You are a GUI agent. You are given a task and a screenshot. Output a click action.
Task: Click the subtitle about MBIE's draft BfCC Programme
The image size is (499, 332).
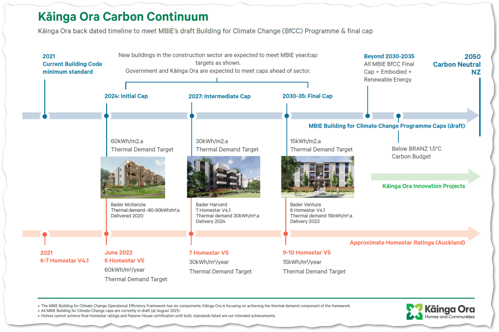pyautogui.click(x=205, y=31)
